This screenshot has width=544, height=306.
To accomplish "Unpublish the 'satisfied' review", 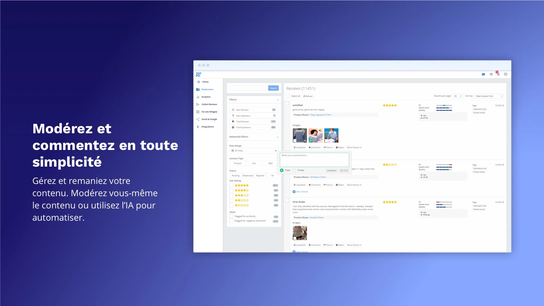I will (x=300, y=148).
